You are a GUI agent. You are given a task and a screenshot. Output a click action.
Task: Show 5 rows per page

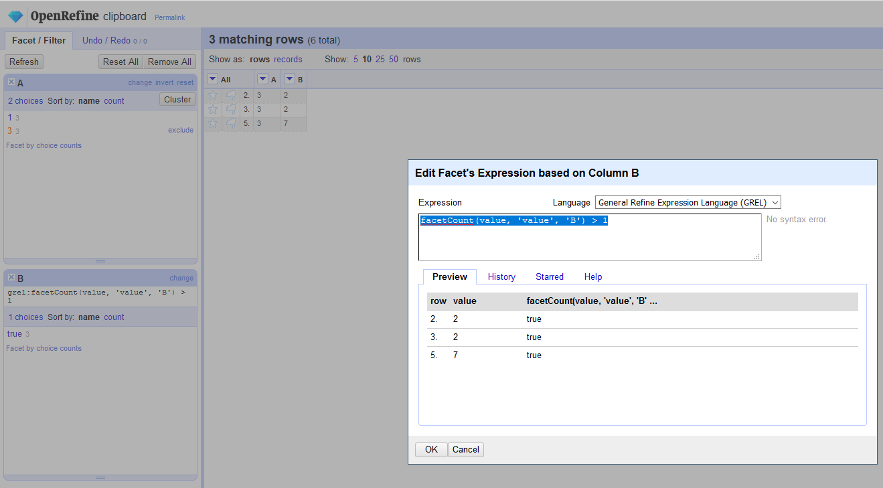click(x=356, y=60)
